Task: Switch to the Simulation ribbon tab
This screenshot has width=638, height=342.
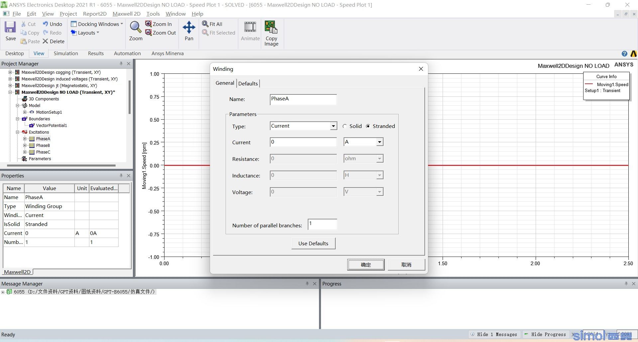Action: [x=66, y=54]
